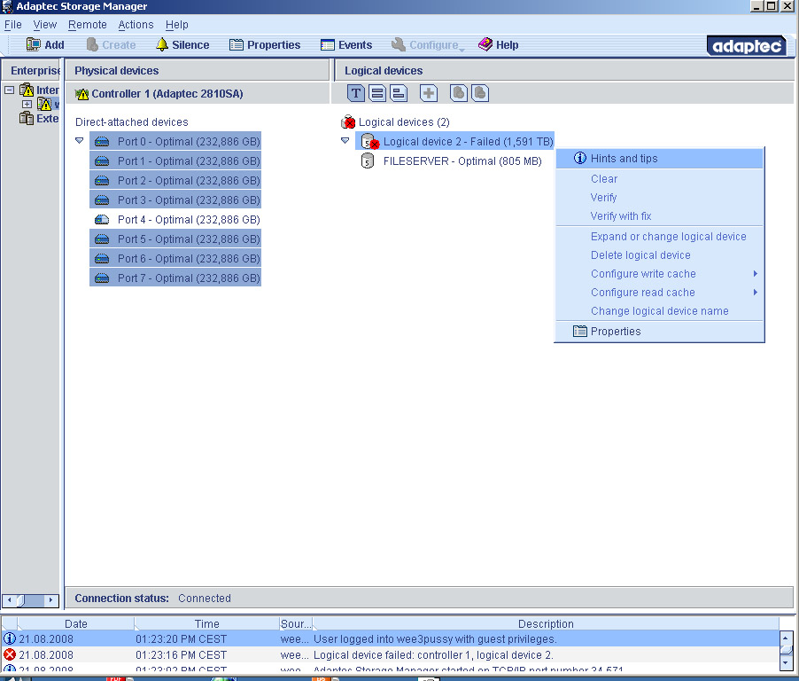Screen dimensions: 799x681
Task: Open the Remote menu
Action: [x=88, y=25]
